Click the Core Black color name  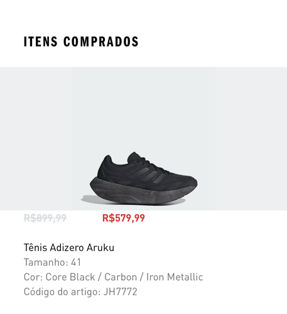[x=70, y=277]
